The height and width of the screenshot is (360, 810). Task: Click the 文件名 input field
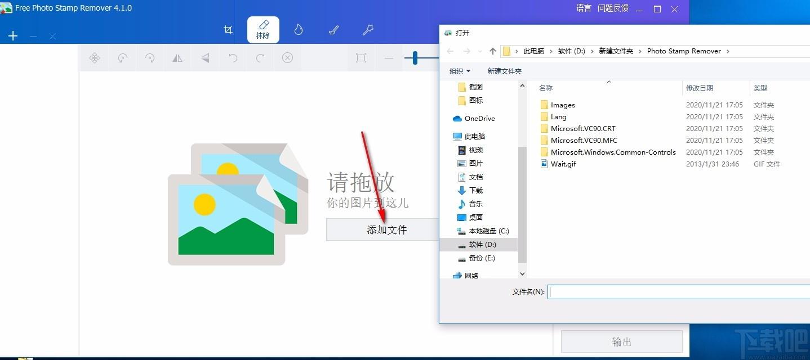pos(676,291)
